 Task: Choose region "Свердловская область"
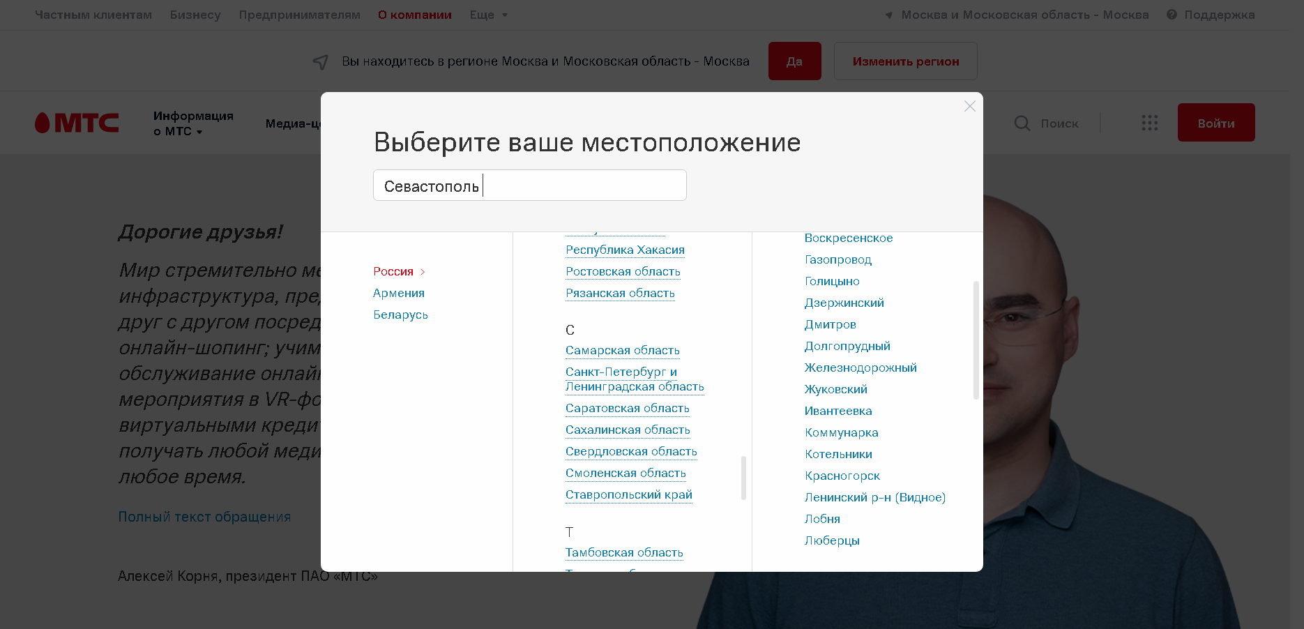coord(631,451)
